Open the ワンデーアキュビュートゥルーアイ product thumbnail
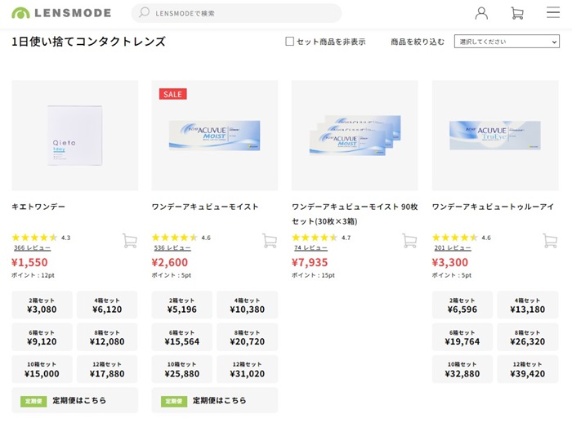The width and height of the screenshot is (572, 423). [495, 136]
